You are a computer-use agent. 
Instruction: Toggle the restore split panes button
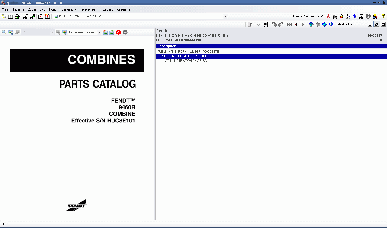tap(376, 24)
